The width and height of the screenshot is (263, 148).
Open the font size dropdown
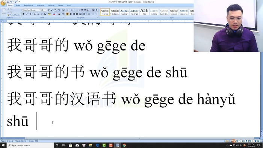click(x=45, y=10)
